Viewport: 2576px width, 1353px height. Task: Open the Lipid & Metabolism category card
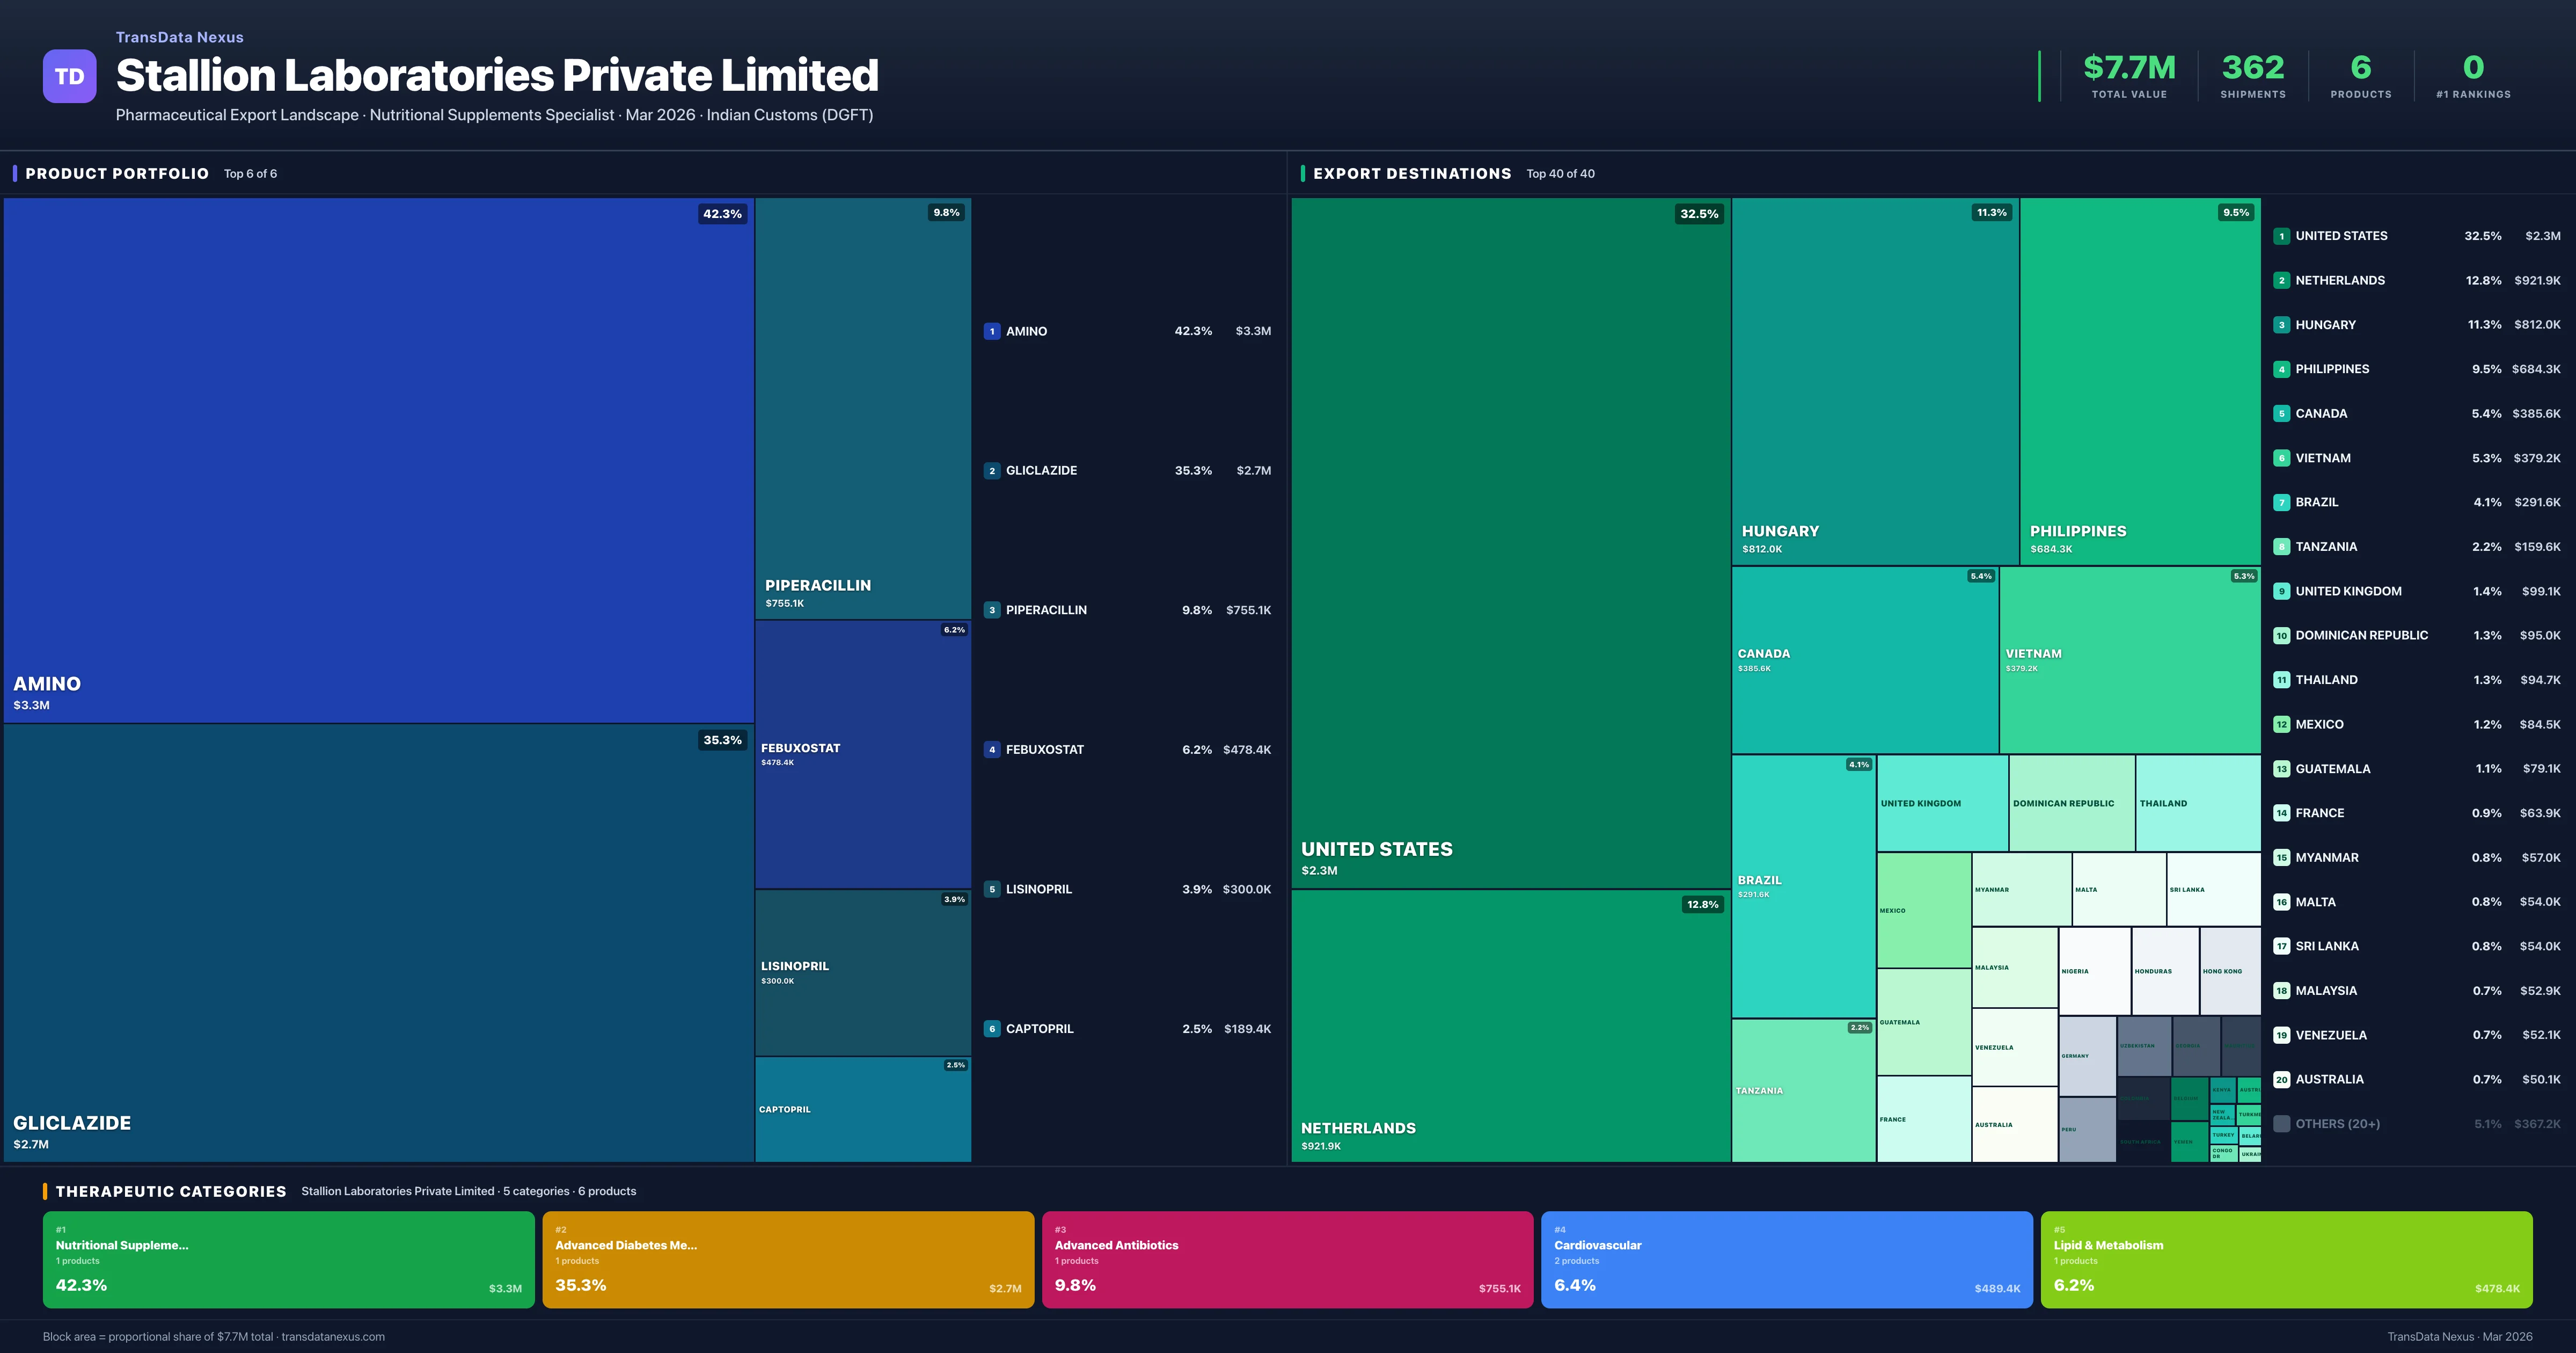pyautogui.click(x=2286, y=1260)
